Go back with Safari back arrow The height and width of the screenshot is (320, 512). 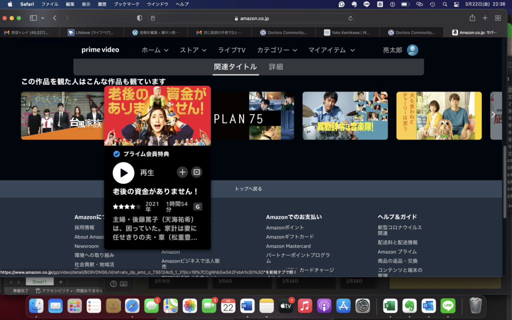tap(54, 18)
